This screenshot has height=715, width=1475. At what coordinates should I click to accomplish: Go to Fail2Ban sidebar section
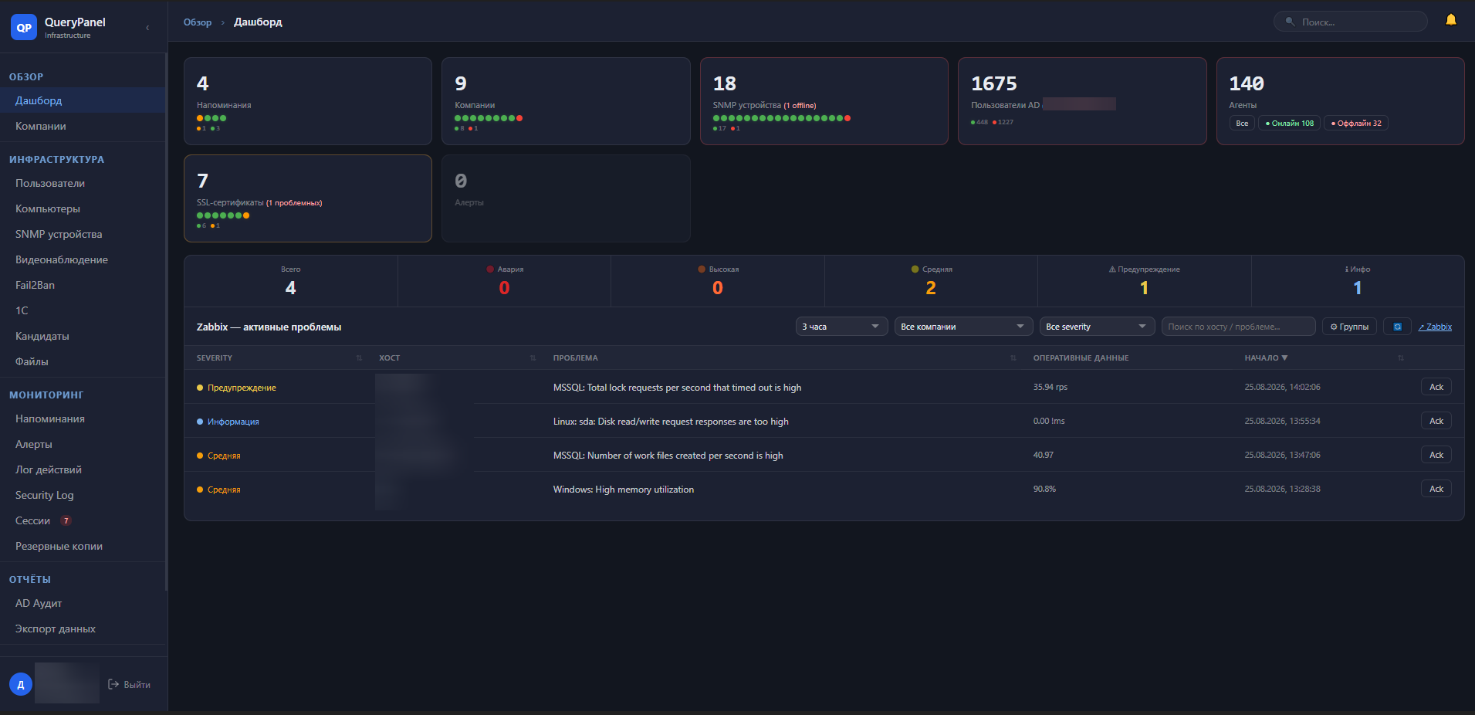[83, 285]
